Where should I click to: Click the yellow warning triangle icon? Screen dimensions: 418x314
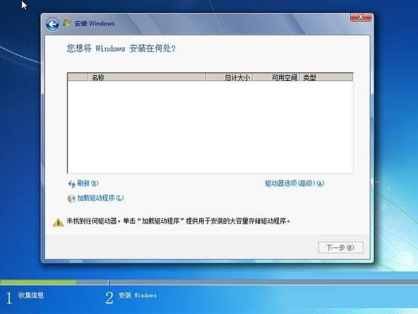click(x=58, y=222)
